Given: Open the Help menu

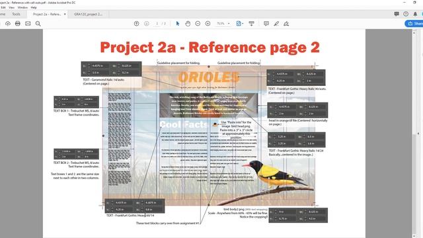Looking at the screenshot, I should (34, 7).
